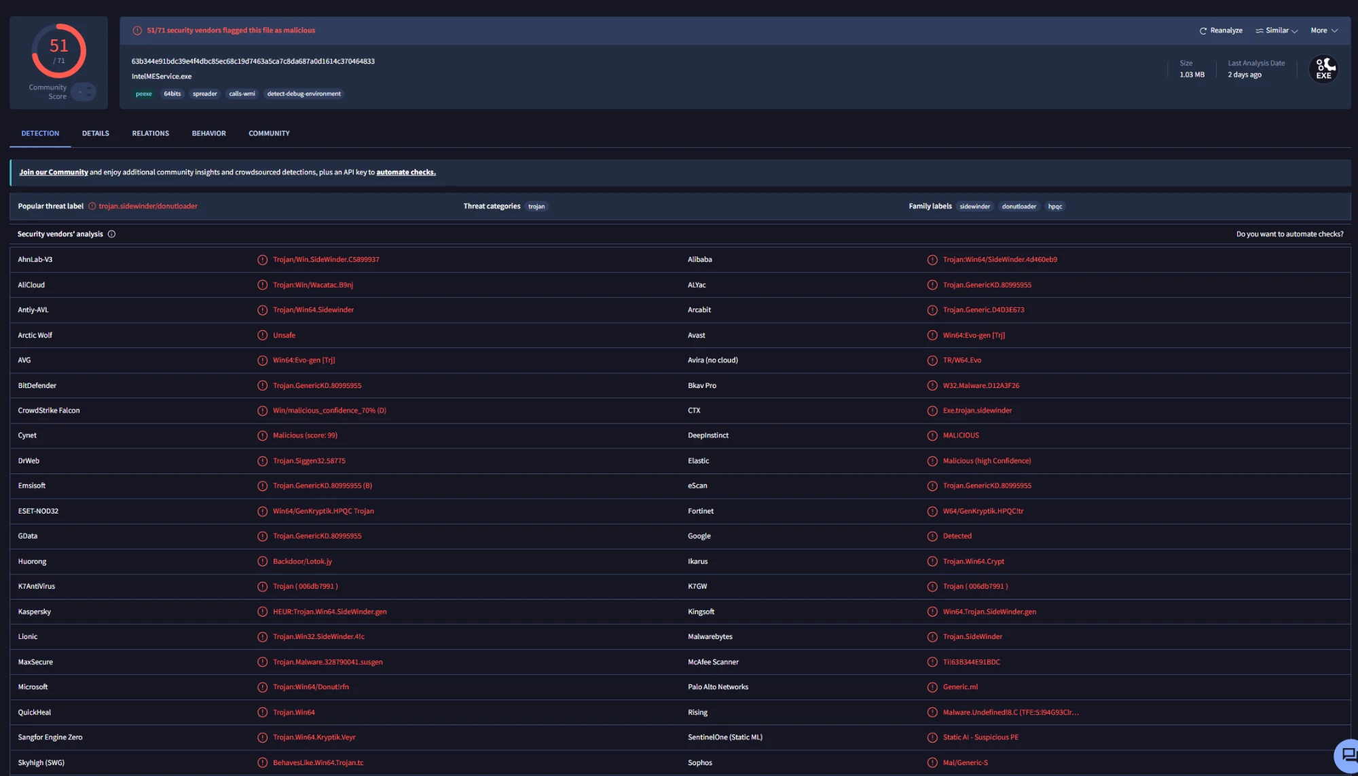This screenshot has height=776, width=1358.
Task: Click the community score vote control
Action: 84,92
